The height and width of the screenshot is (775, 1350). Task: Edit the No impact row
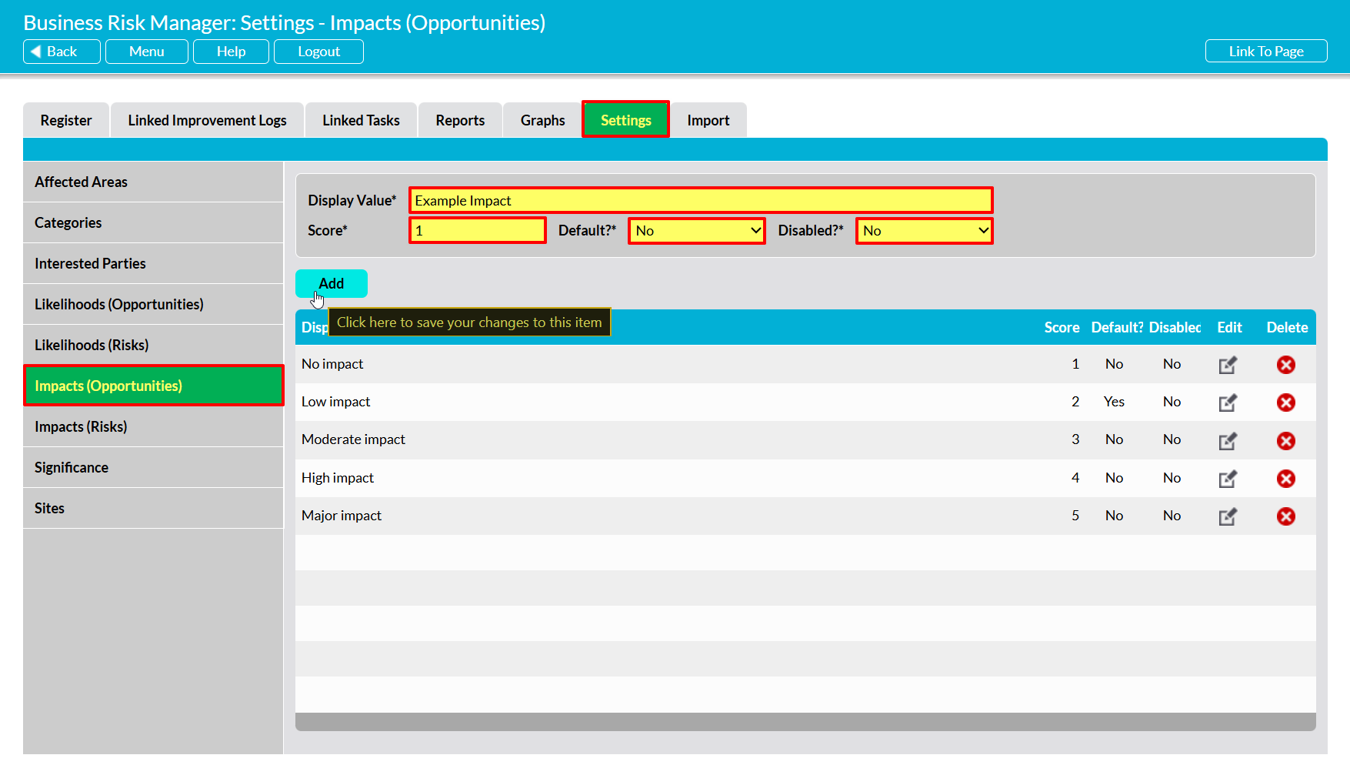click(x=1228, y=365)
